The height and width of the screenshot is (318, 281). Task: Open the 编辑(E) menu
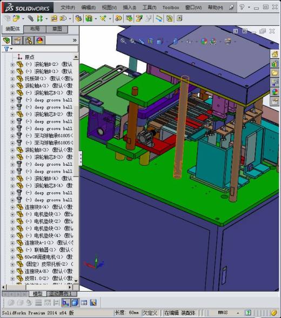(x=88, y=8)
